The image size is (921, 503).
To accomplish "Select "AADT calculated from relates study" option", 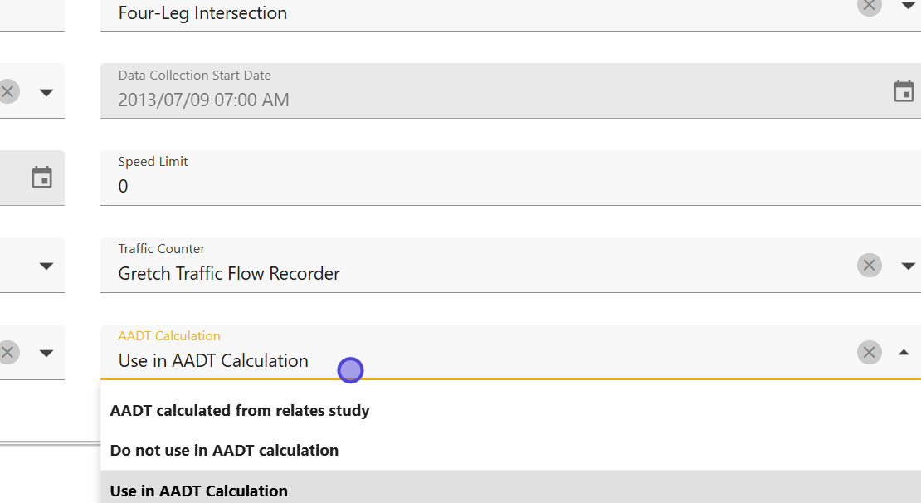I will pyautogui.click(x=240, y=411).
